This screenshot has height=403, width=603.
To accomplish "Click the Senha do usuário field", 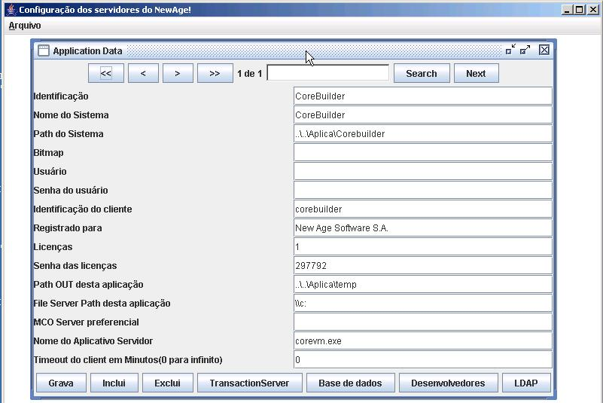I will (x=423, y=191).
